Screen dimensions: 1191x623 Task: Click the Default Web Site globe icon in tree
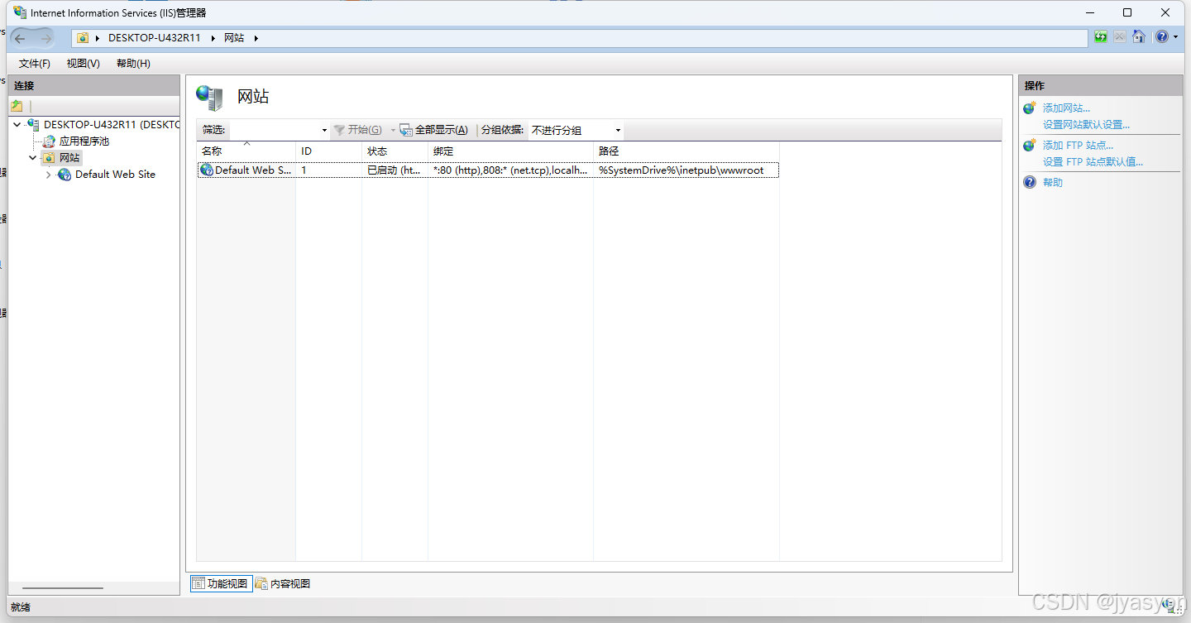[x=65, y=175]
